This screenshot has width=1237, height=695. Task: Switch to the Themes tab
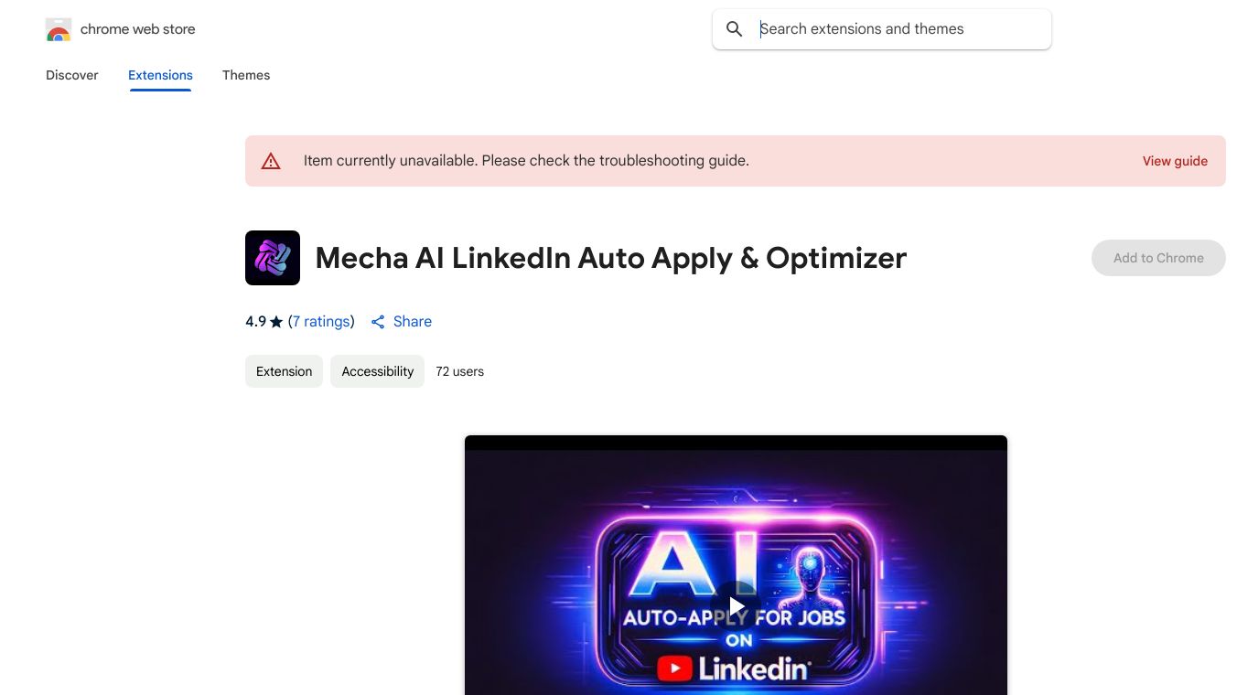tap(246, 75)
